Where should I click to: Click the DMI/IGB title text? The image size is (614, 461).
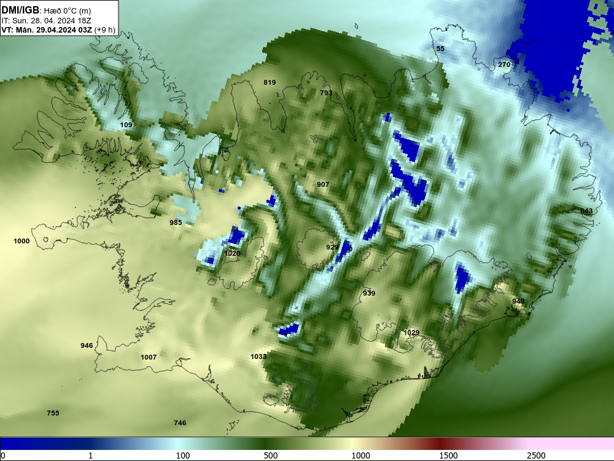20,10
